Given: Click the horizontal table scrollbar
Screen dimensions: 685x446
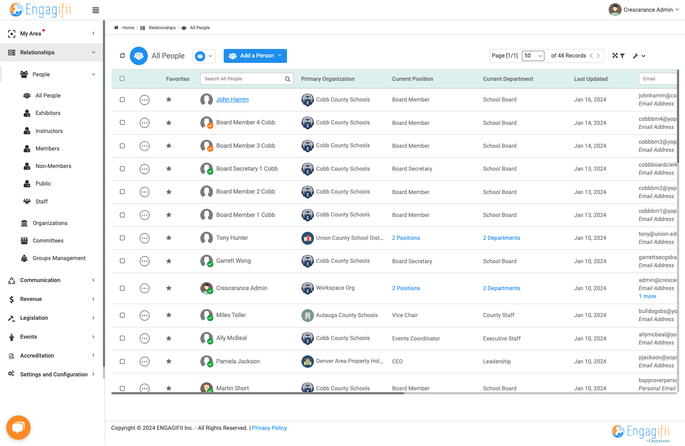Looking at the screenshot, I should (258, 393).
